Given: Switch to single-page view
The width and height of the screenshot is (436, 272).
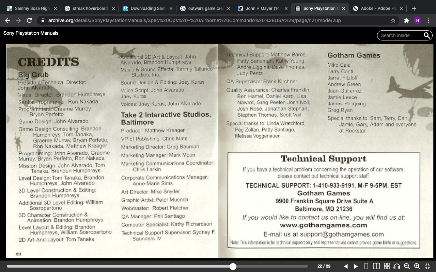Looking at the screenshot, I should 366,266.
